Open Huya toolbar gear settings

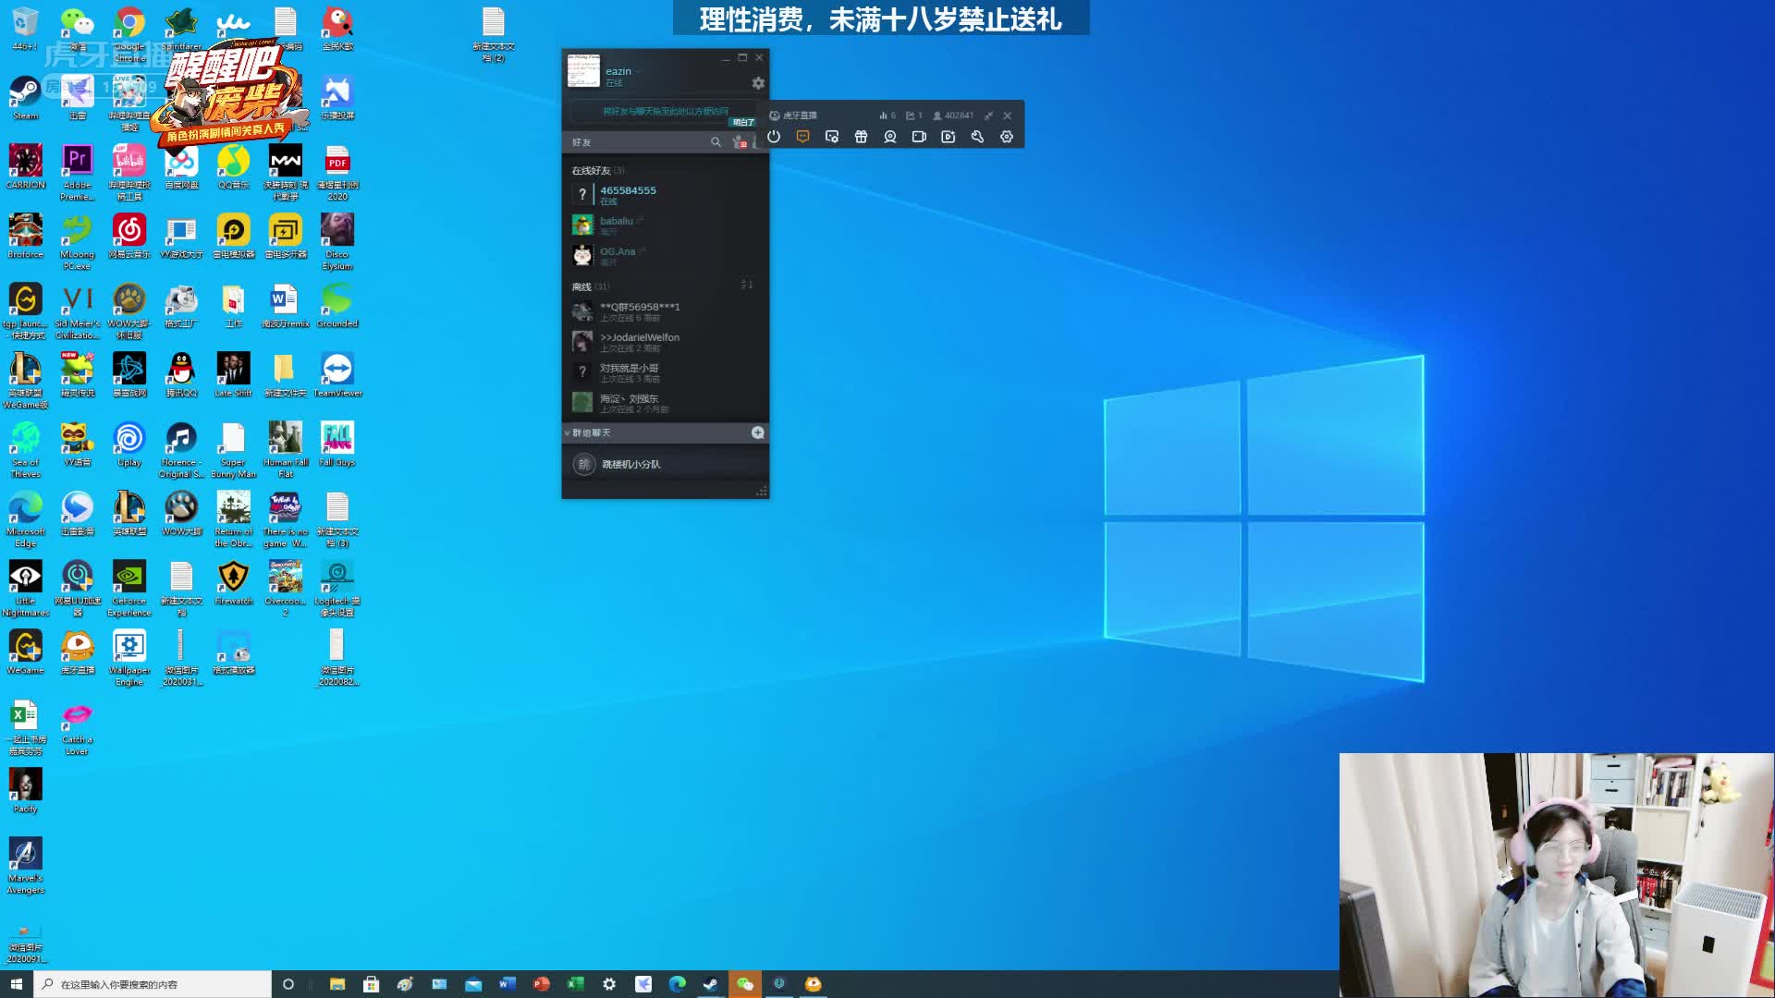1007,137
